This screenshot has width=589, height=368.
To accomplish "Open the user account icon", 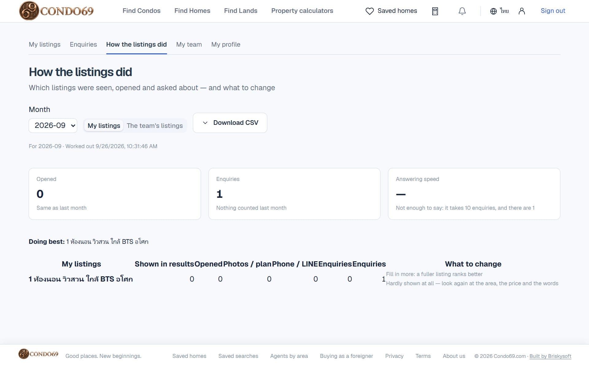I will tap(522, 11).
